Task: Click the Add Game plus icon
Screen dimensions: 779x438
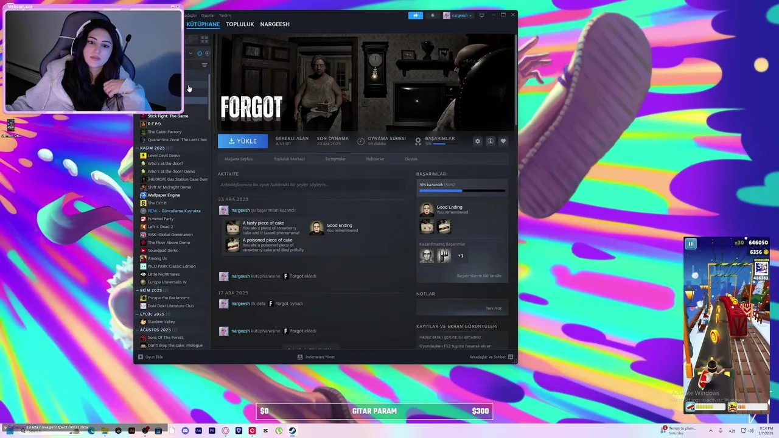Action: click(x=141, y=357)
